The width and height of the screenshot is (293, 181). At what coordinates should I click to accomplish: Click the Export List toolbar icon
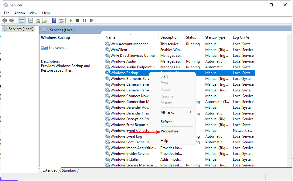click(45, 20)
